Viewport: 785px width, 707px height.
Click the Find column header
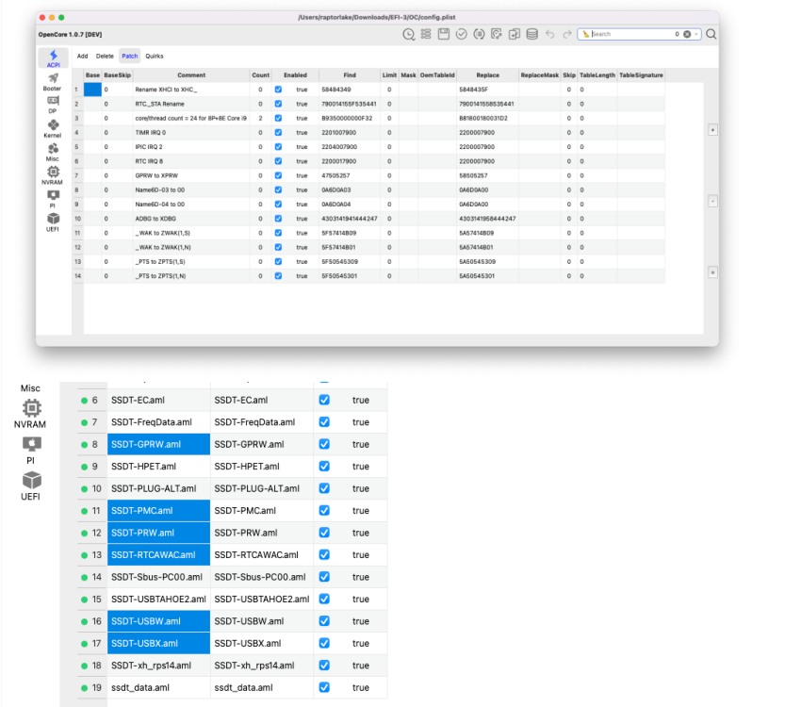point(350,75)
